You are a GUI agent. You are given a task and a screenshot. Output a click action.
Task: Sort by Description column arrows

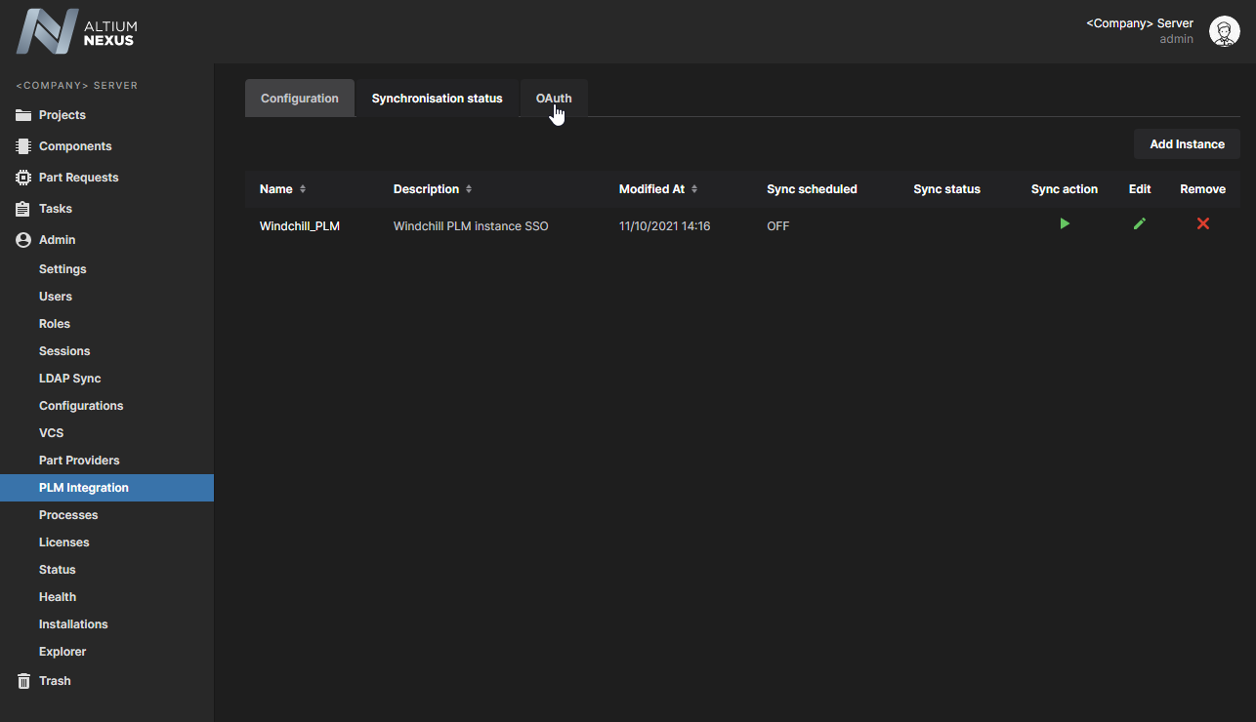[469, 189]
